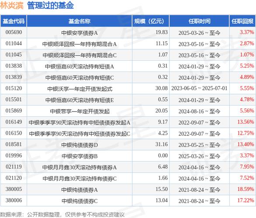256x218 pixels.
Task: Select fund code 019996
Action: [14, 156]
